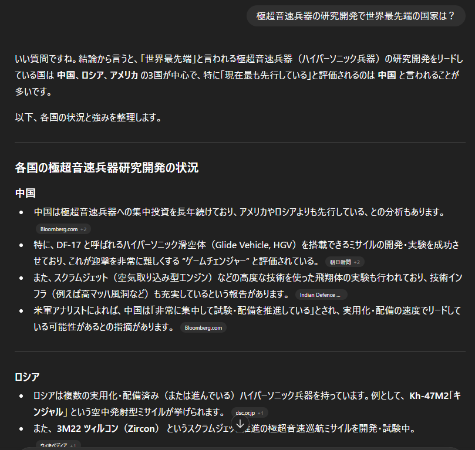Click the 中国 section heading

[x=25, y=193]
